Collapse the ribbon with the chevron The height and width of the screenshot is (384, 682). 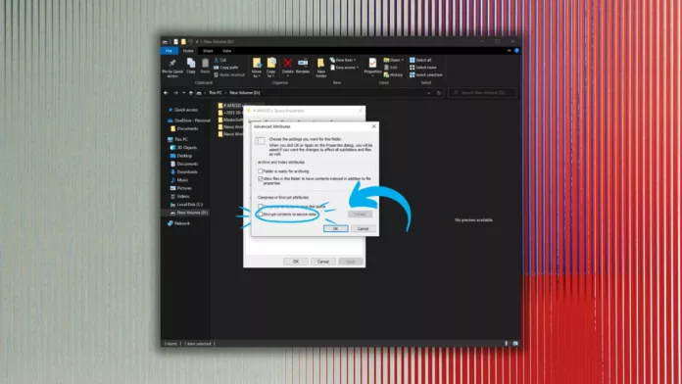[x=509, y=51]
